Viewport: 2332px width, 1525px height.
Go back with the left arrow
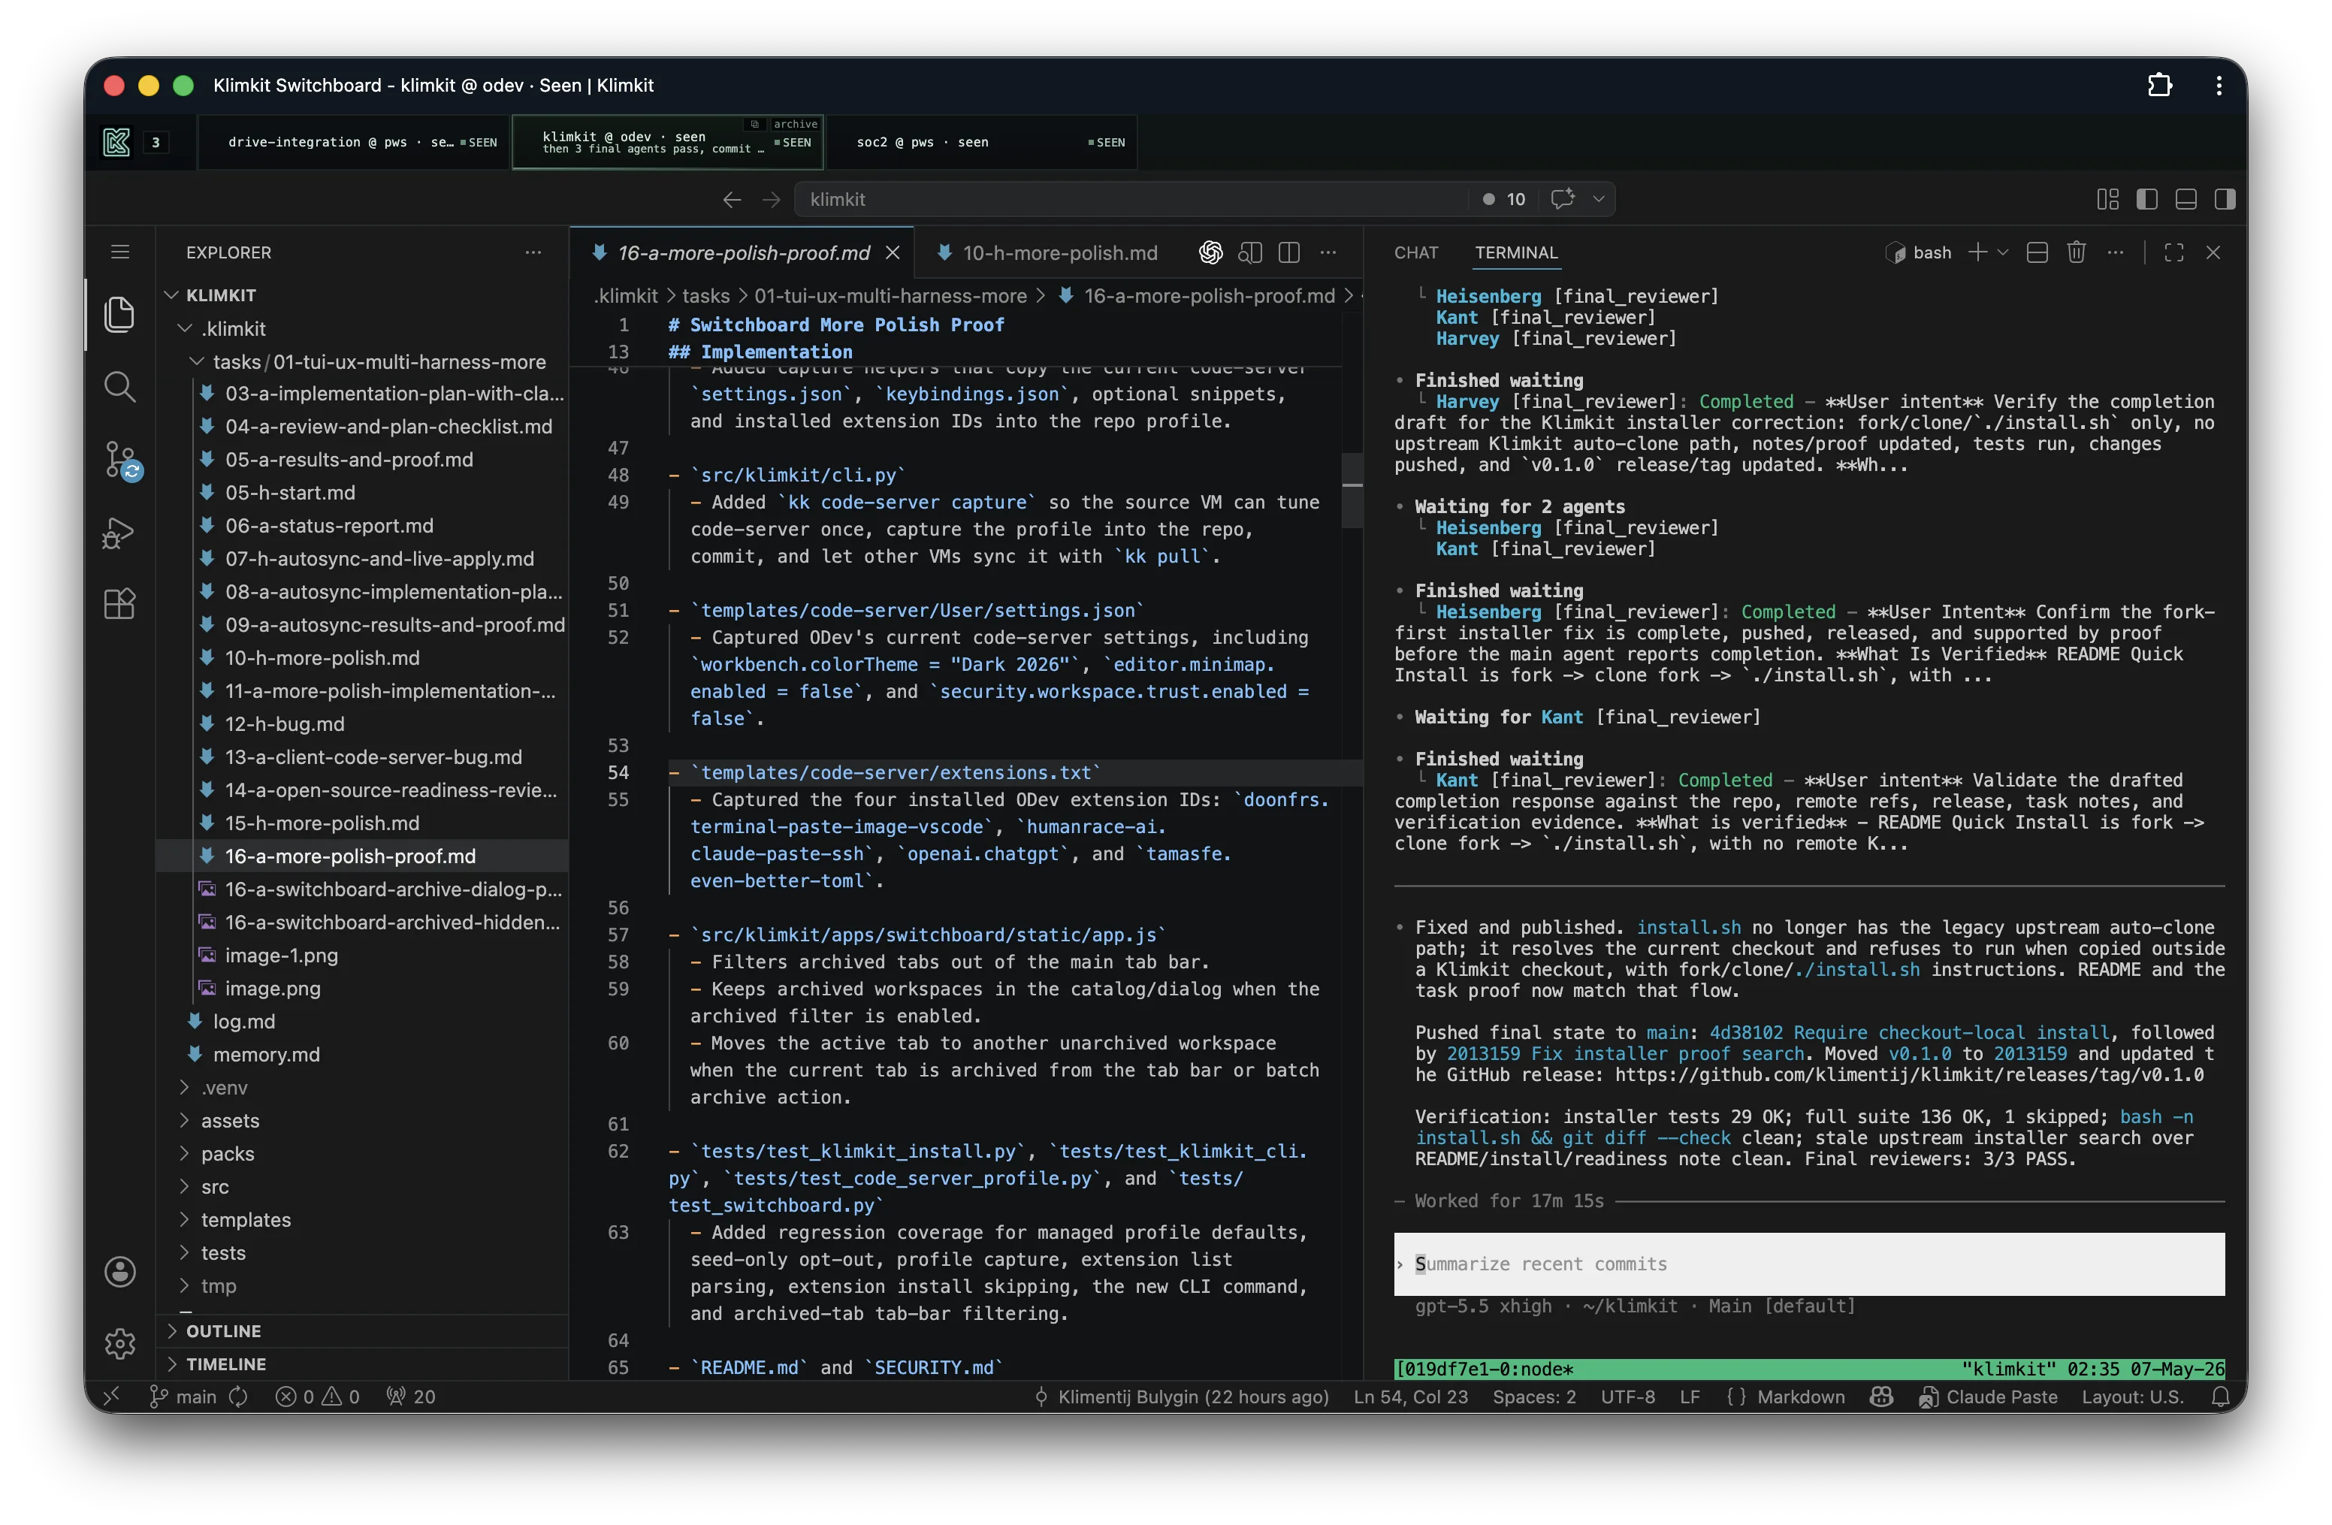731,200
